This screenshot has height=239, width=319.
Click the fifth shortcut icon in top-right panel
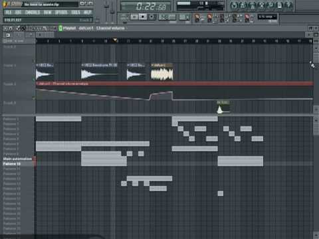click(x=270, y=5)
